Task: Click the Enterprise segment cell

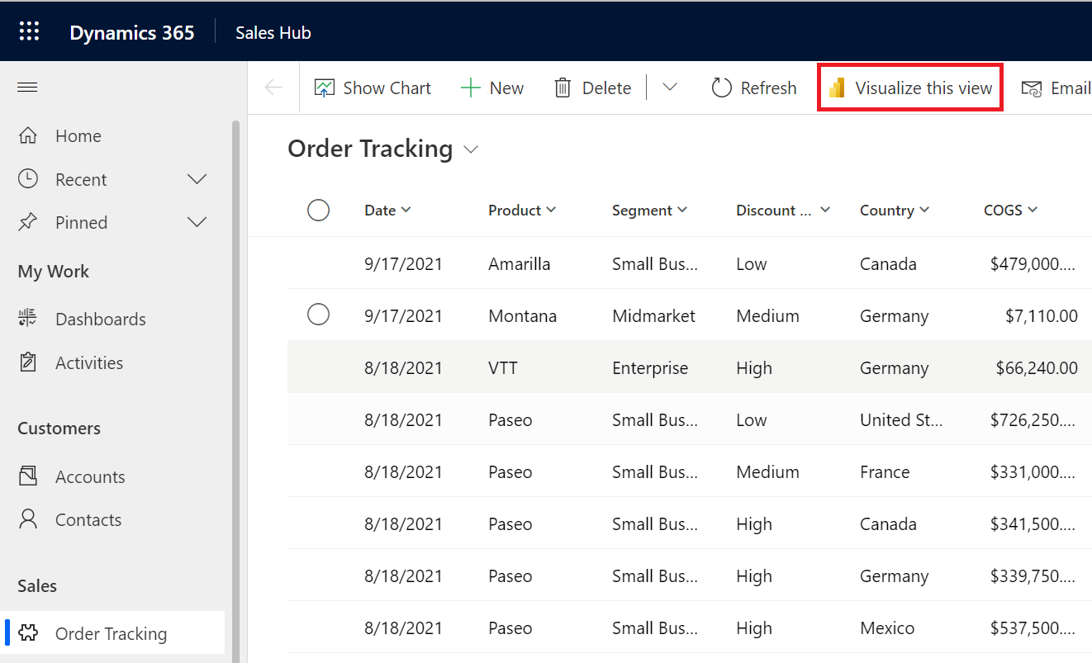Action: pos(650,368)
